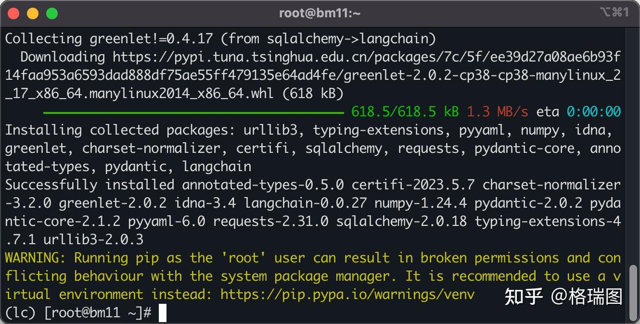Maximize the terminal using the green button
640x324 pixels.
[x=52, y=13]
